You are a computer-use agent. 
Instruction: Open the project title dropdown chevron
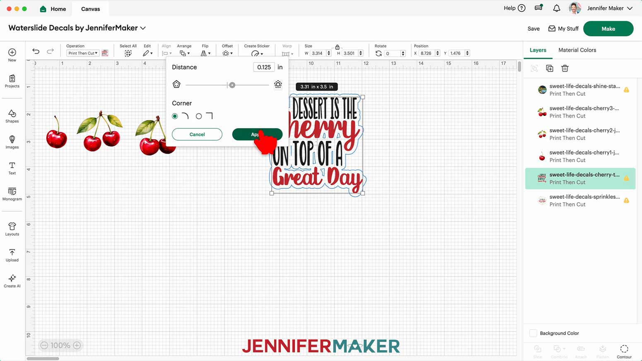143,28
